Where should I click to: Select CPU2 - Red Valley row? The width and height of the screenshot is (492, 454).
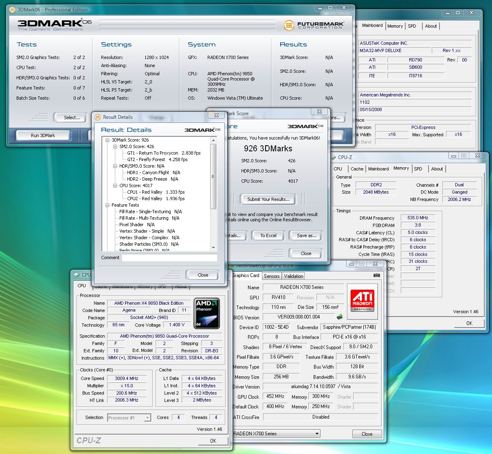coord(156,199)
